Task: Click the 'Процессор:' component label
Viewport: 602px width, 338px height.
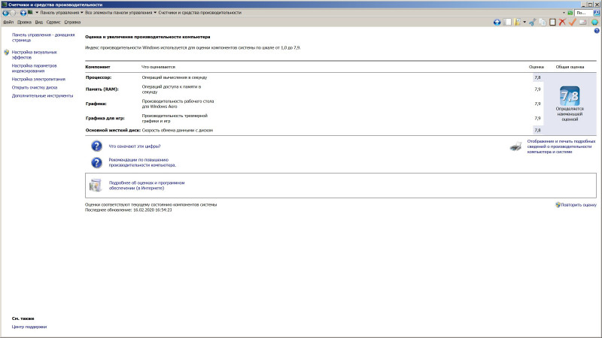Action: point(99,77)
